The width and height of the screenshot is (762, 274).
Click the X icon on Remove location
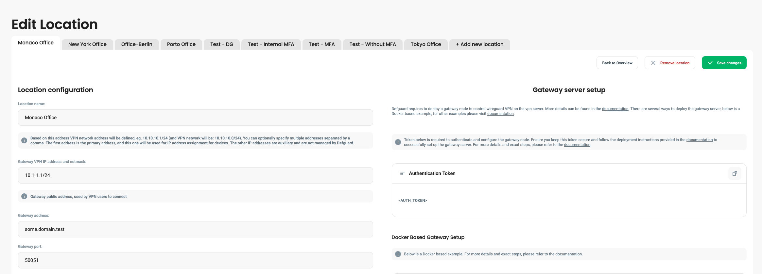[x=653, y=63]
